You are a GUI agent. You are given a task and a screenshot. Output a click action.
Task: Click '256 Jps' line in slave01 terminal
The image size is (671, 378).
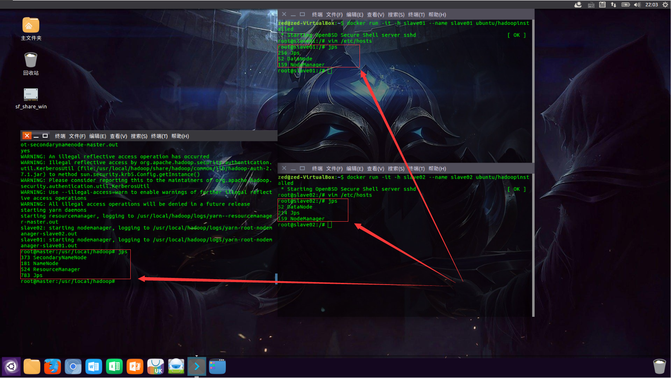[289, 53]
